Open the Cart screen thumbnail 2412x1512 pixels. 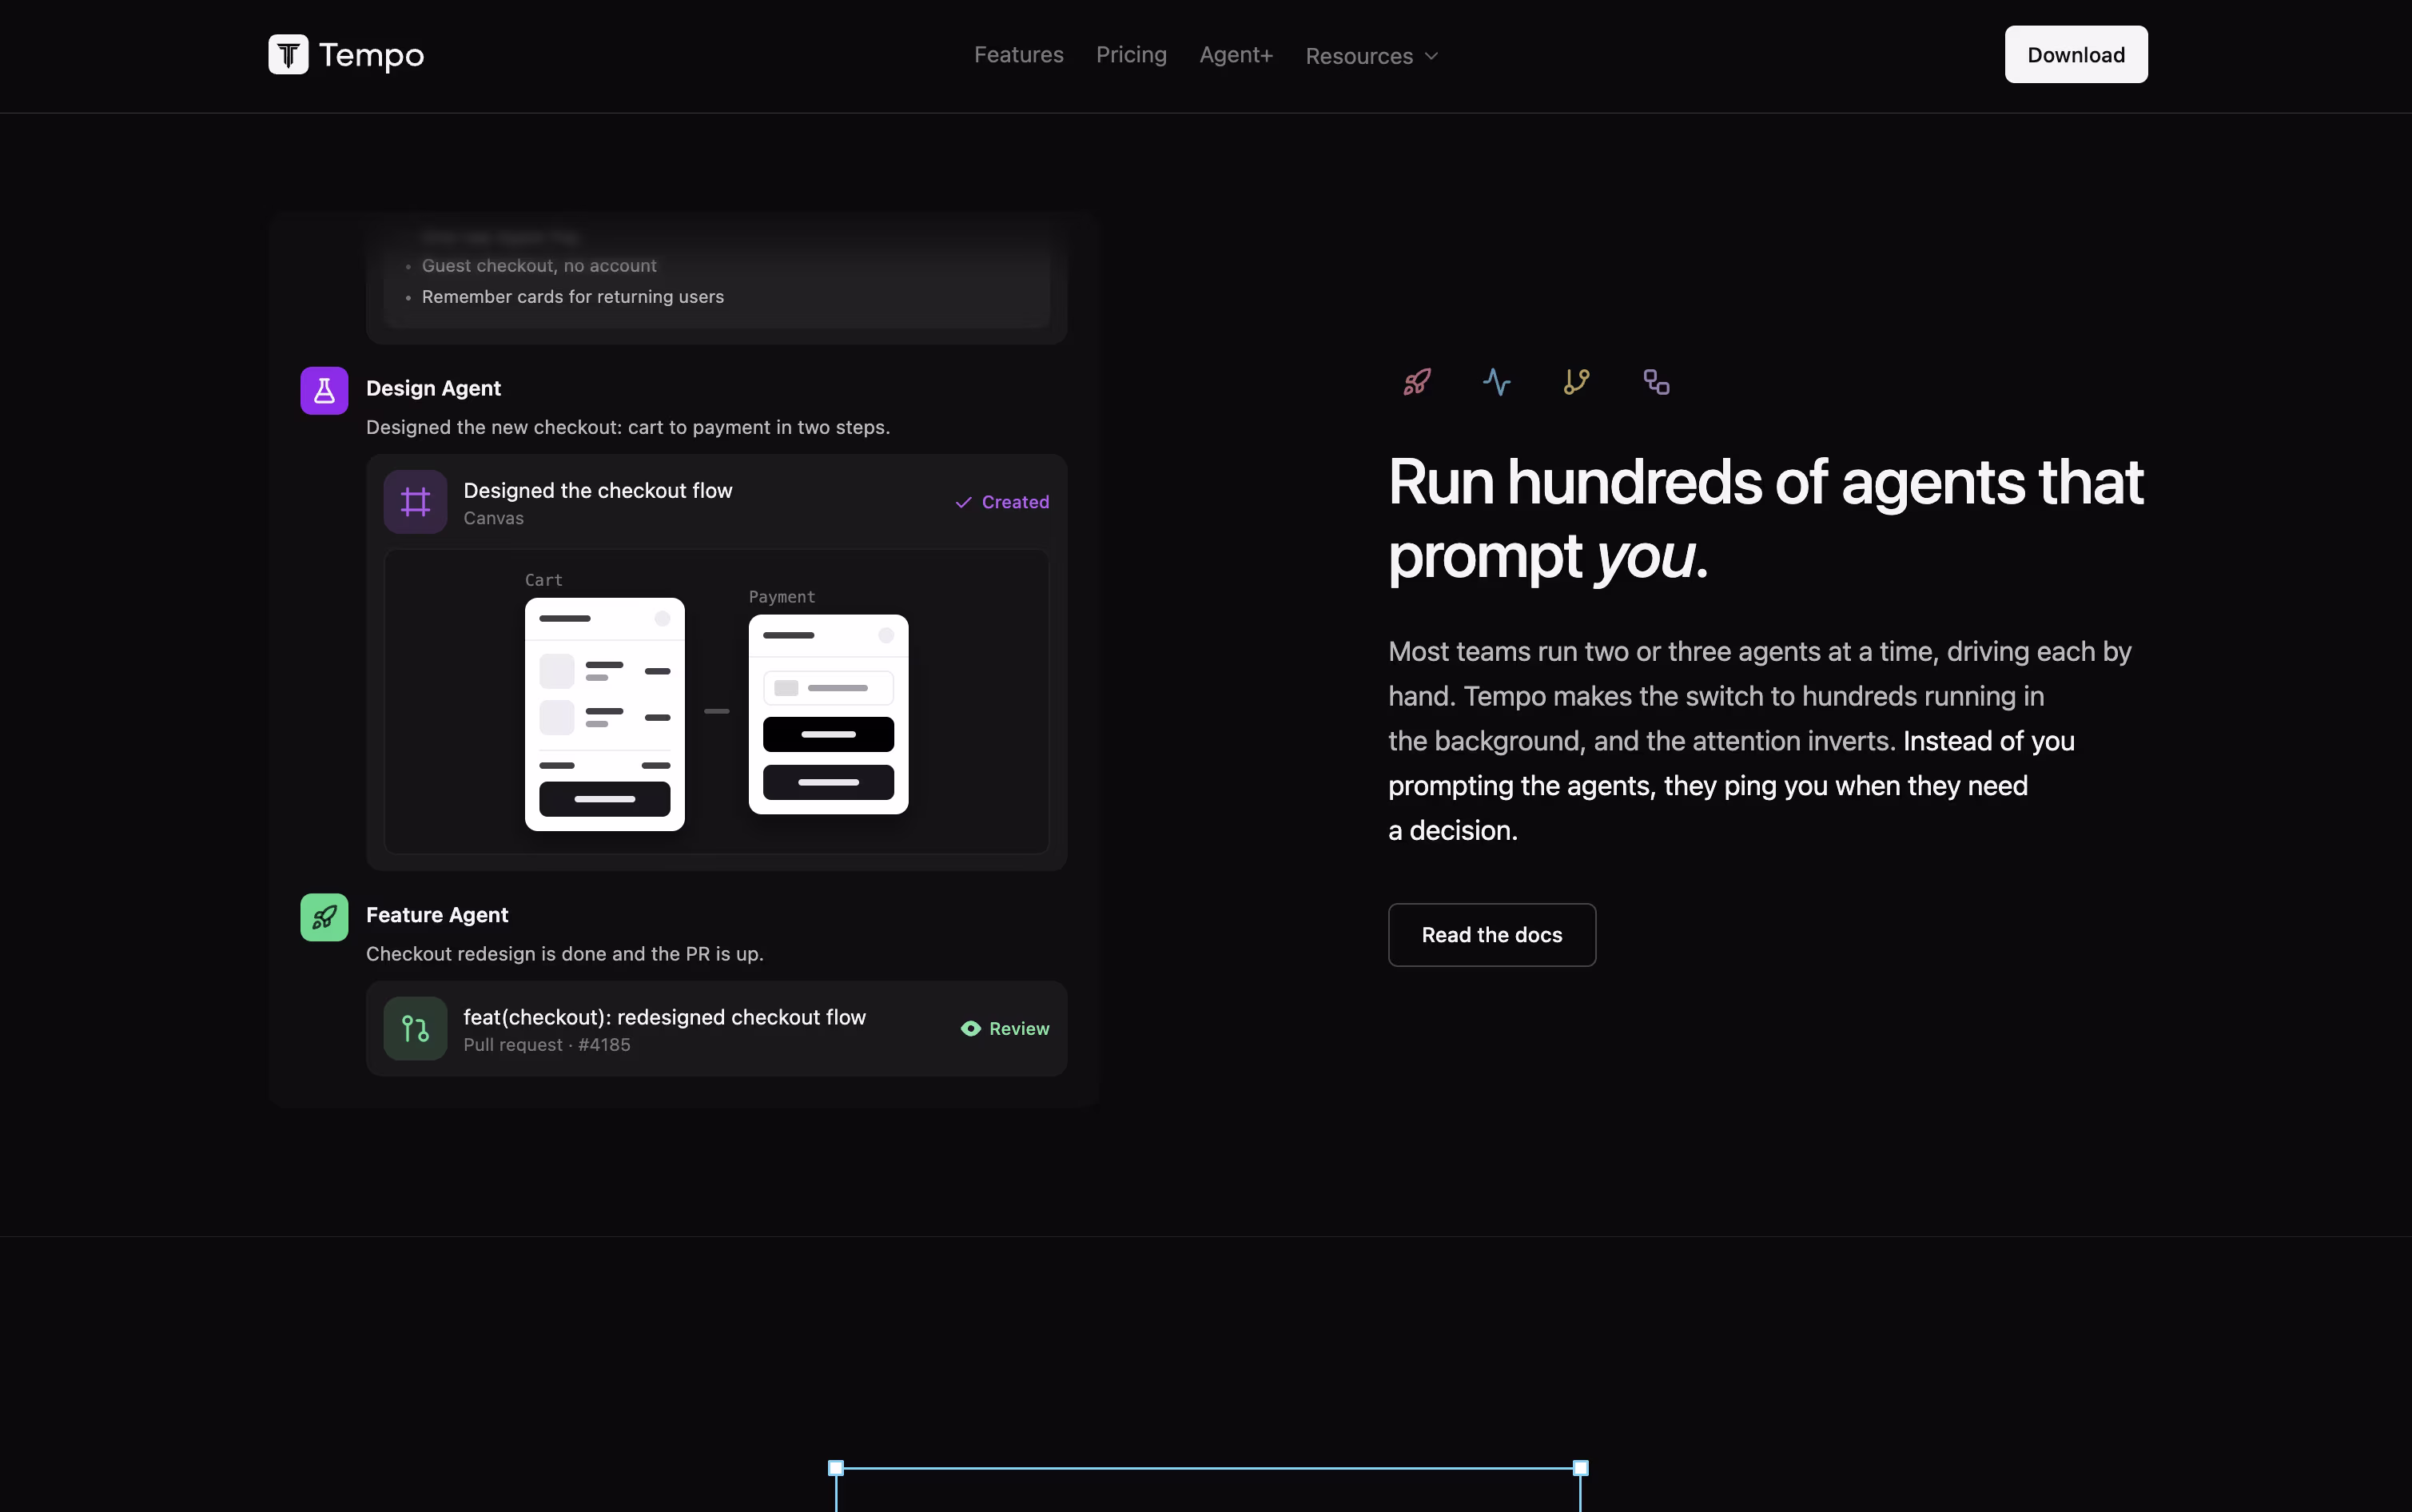(x=604, y=714)
